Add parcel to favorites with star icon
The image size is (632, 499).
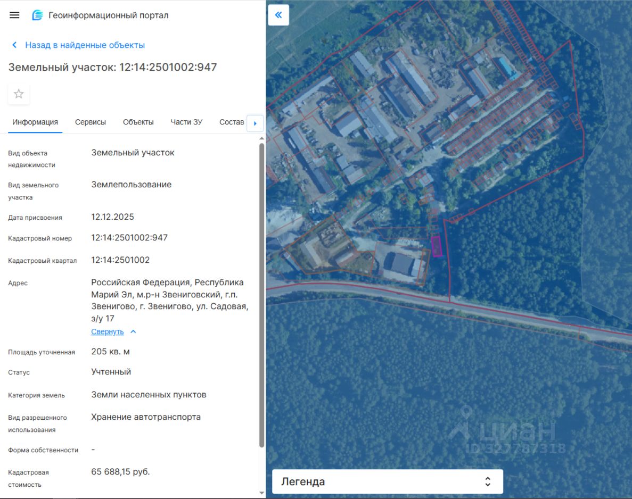[19, 94]
